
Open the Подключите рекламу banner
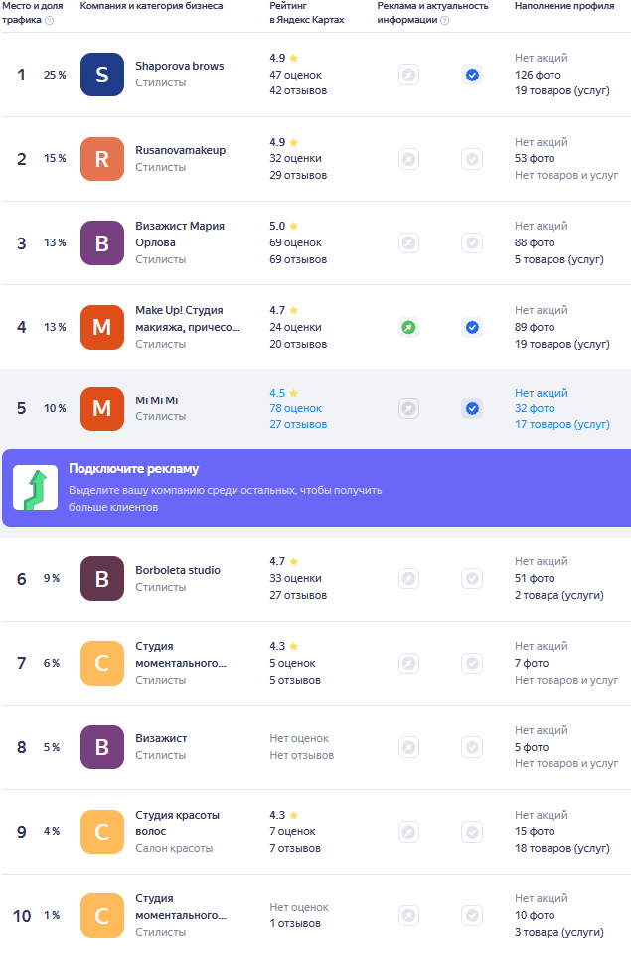(316, 488)
